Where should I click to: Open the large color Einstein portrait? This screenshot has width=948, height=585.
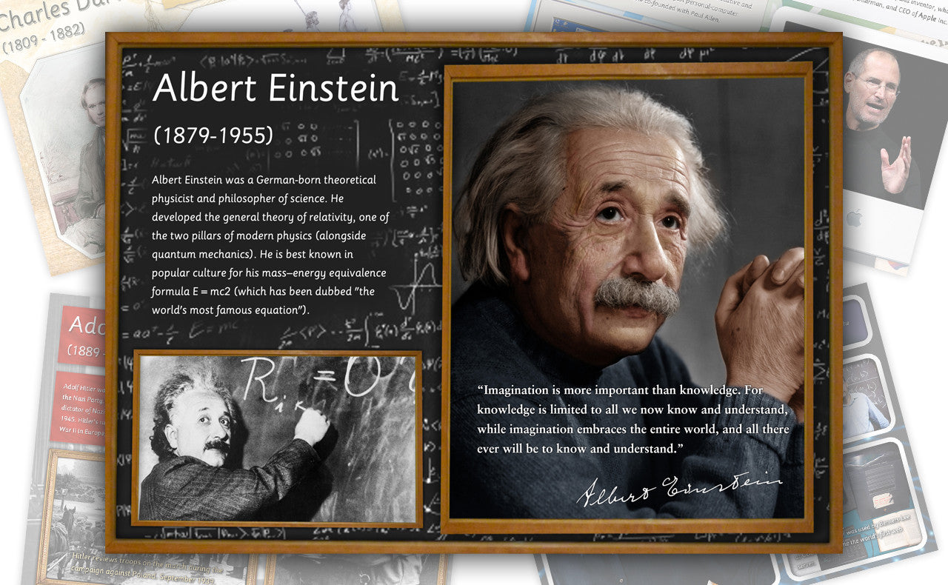pyautogui.click(x=627, y=298)
